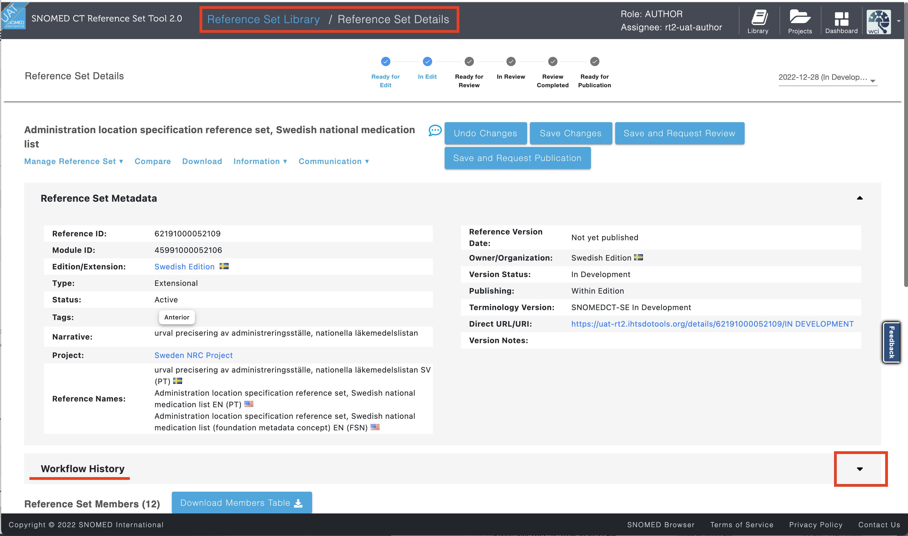
Task: Click the US flag after EN (PT) name
Action: (x=249, y=404)
